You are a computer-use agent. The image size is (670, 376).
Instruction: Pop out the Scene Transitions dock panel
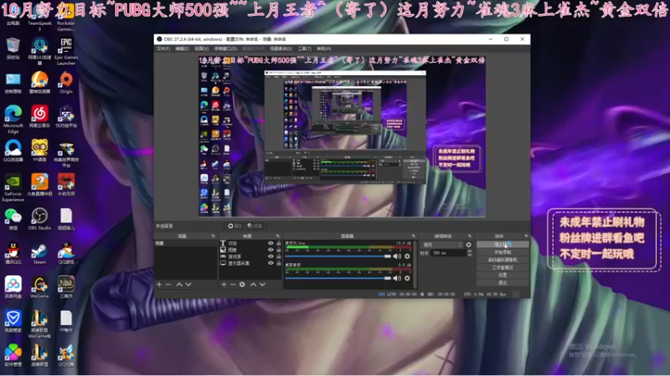(470, 236)
